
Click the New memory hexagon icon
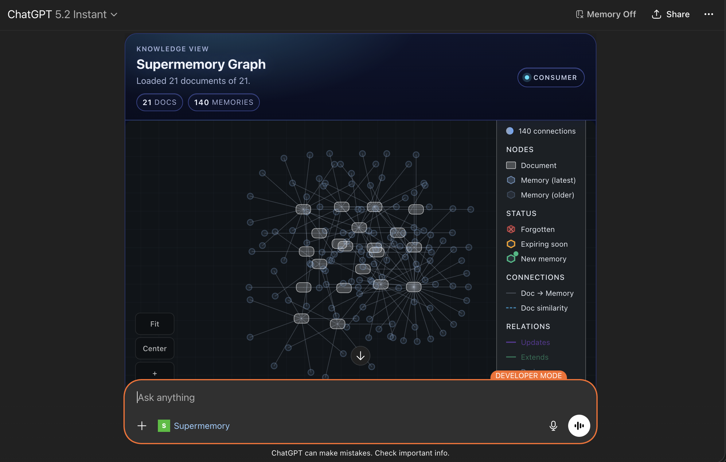click(x=511, y=258)
